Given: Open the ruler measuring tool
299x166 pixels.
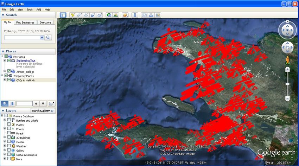Looking at the screenshot, I should pyautogui.click(x=135, y=15).
